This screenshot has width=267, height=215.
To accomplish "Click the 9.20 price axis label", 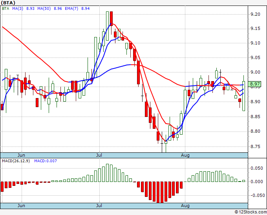I will coord(256,14).
